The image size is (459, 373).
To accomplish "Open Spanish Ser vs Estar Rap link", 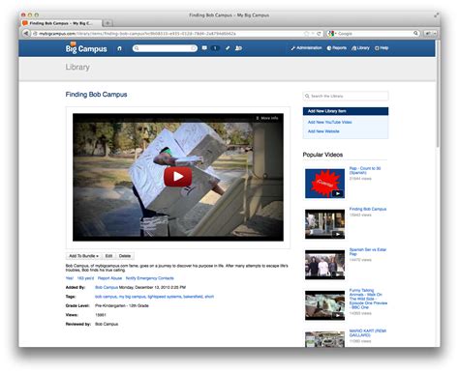I will pos(368,251).
